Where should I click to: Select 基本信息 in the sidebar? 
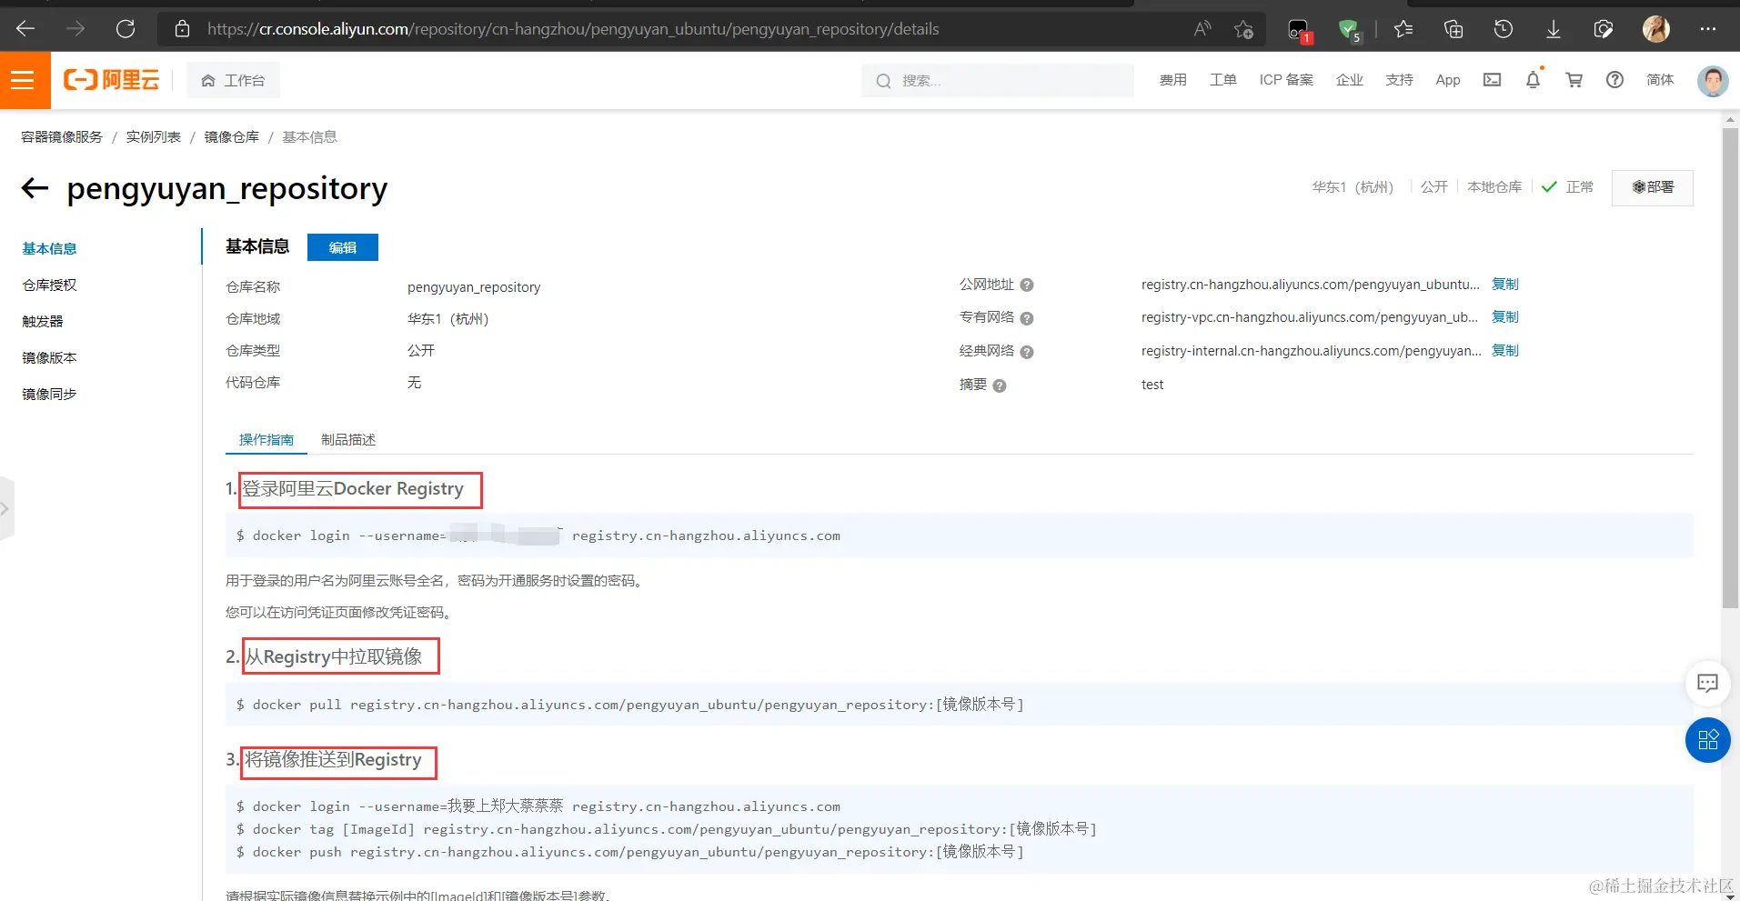pyautogui.click(x=49, y=249)
